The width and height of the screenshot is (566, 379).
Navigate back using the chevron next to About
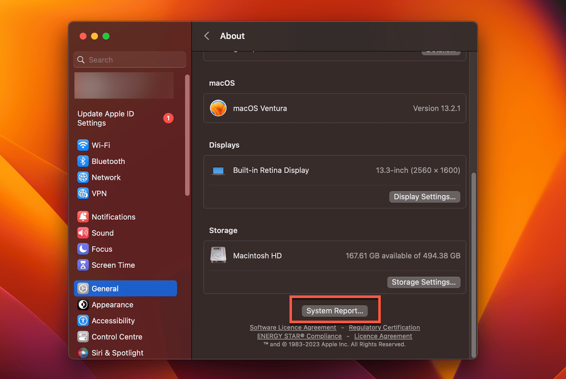[207, 36]
